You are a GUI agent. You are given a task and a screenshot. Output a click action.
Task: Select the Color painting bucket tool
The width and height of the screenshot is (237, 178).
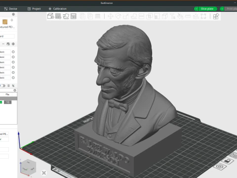pyautogui.click(x=180, y=16)
